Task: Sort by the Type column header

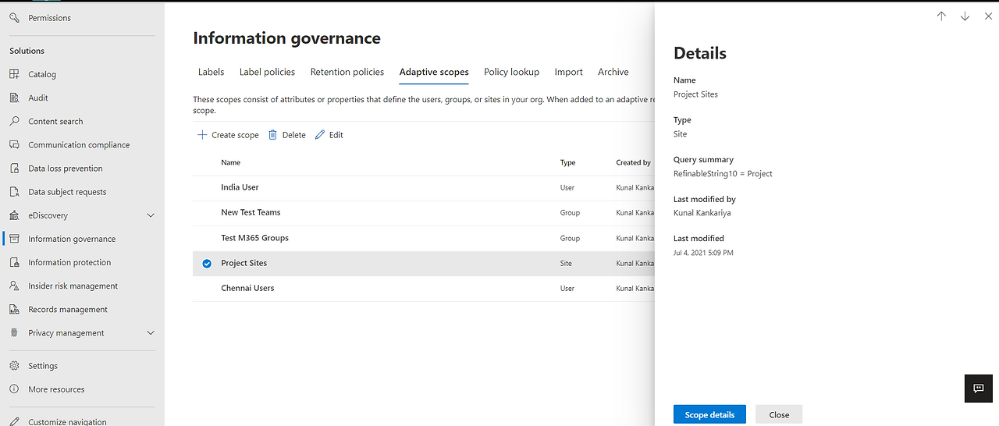Action: tap(567, 162)
